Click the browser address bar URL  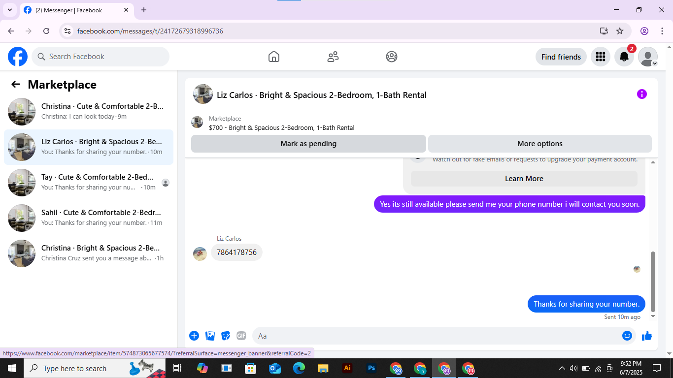click(x=150, y=31)
